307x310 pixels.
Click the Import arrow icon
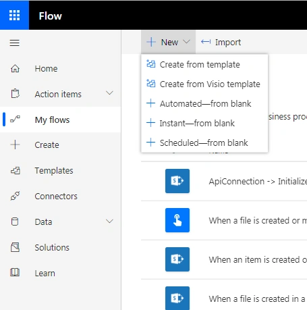(x=206, y=42)
